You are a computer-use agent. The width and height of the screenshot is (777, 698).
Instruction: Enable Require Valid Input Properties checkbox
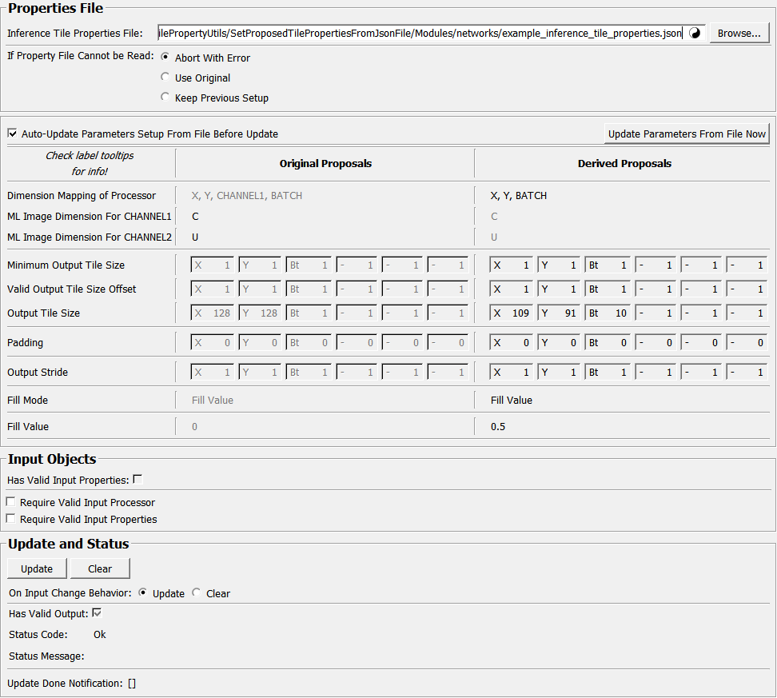pyautogui.click(x=11, y=519)
